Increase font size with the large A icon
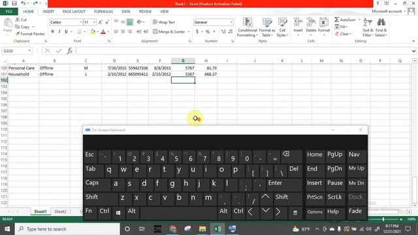The height and width of the screenshot is (235, 418). (x=100, y=22)
